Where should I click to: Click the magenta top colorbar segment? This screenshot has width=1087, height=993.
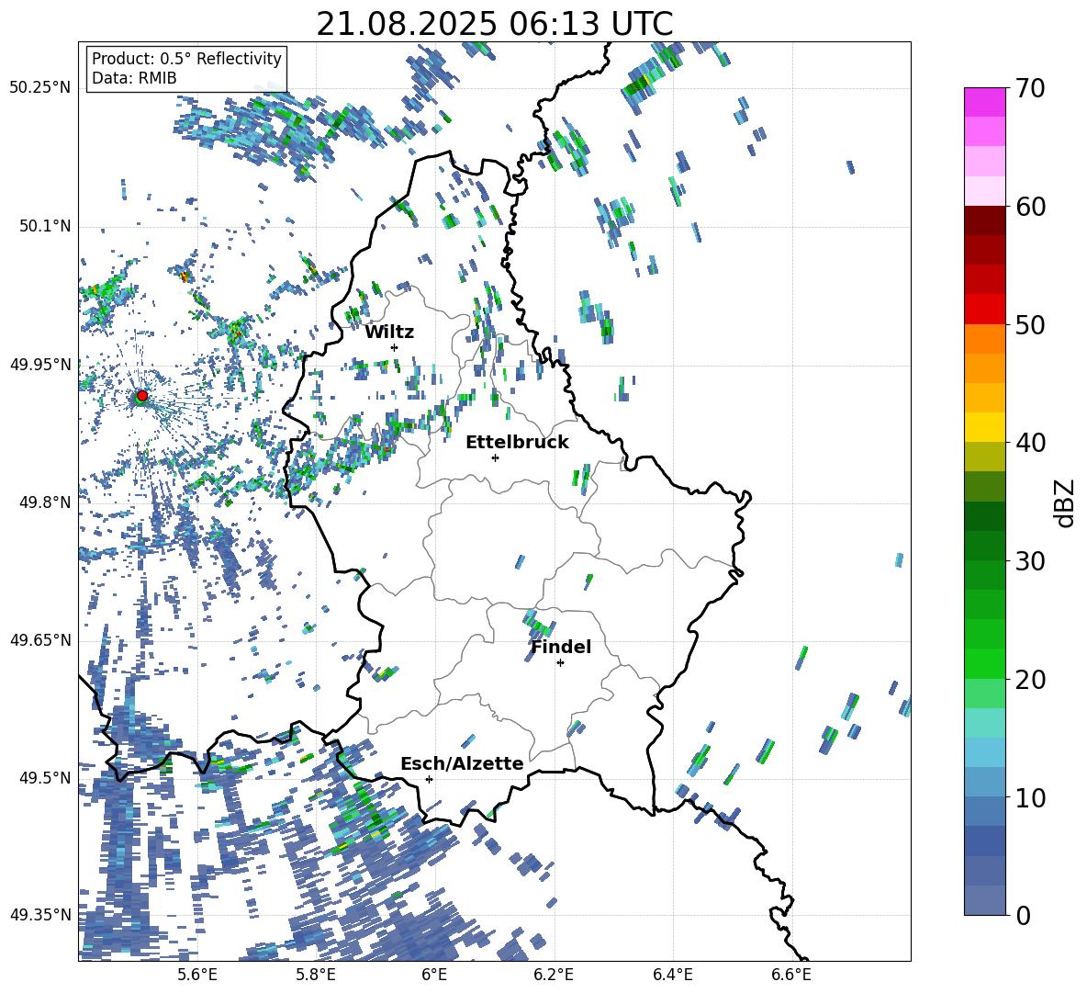[x=984, y=102]
